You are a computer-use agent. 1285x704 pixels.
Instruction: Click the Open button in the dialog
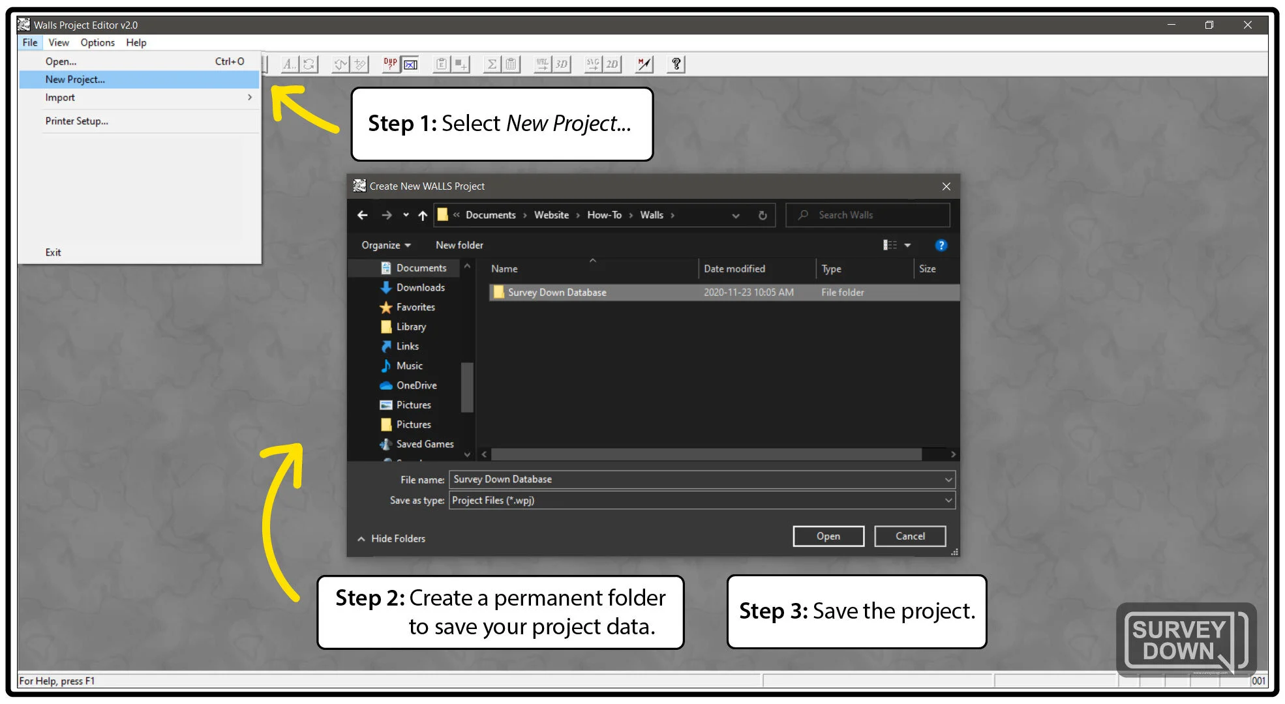point(828,536)
